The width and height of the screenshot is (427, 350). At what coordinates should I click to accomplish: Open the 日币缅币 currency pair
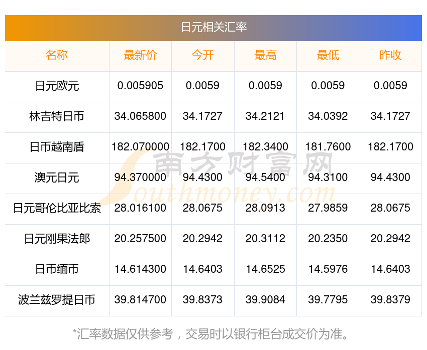[57, 269]
